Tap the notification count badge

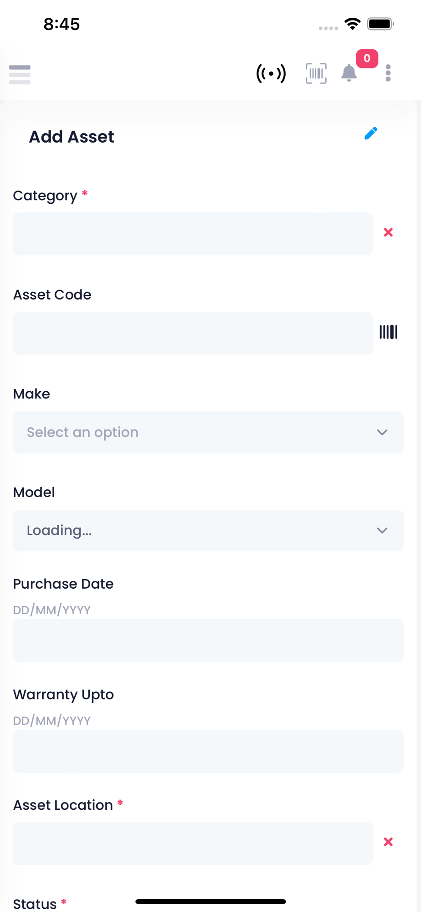[x=367, y=58]
